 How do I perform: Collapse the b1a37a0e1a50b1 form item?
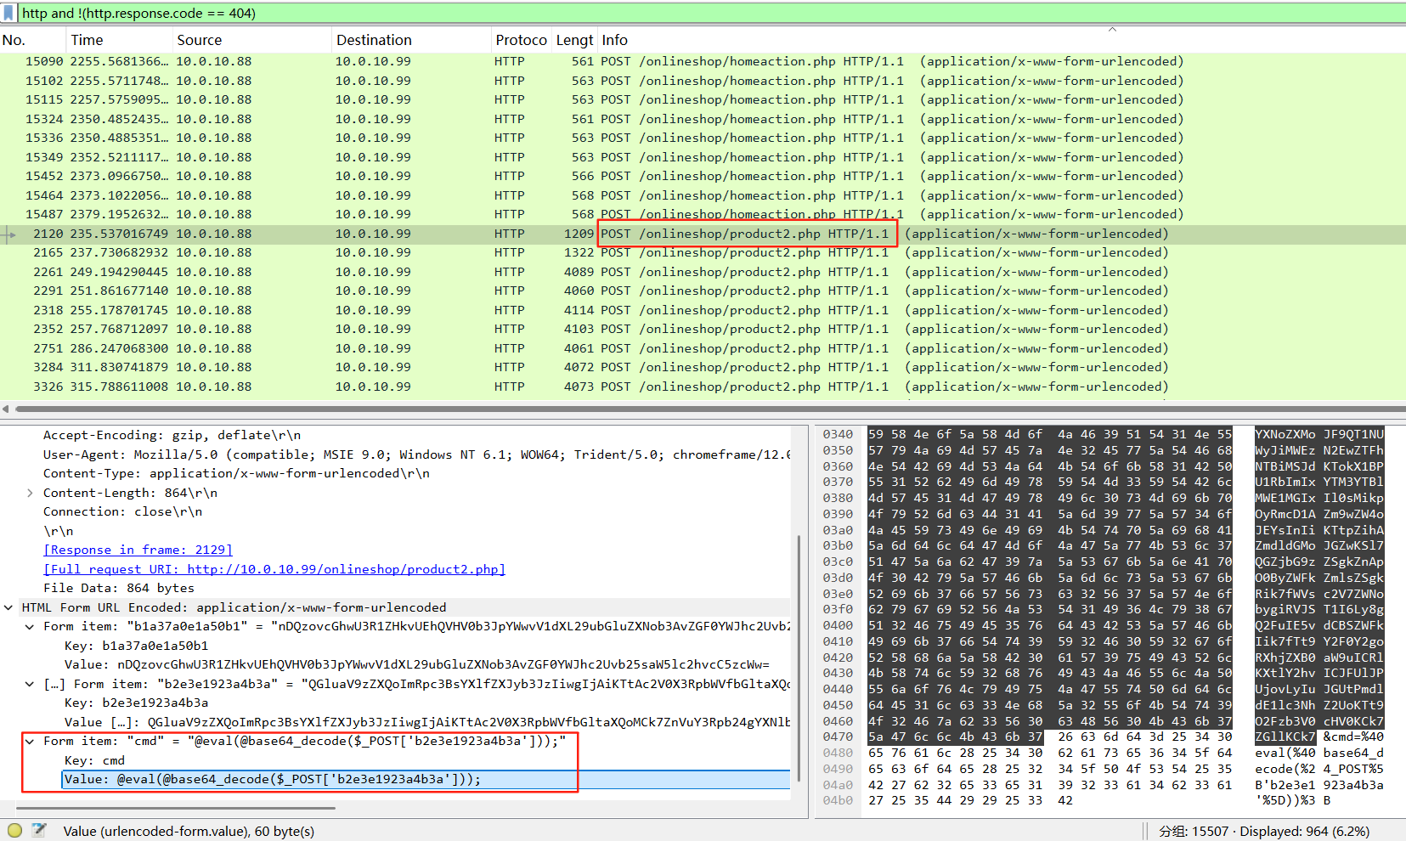[x=30, y=626]
